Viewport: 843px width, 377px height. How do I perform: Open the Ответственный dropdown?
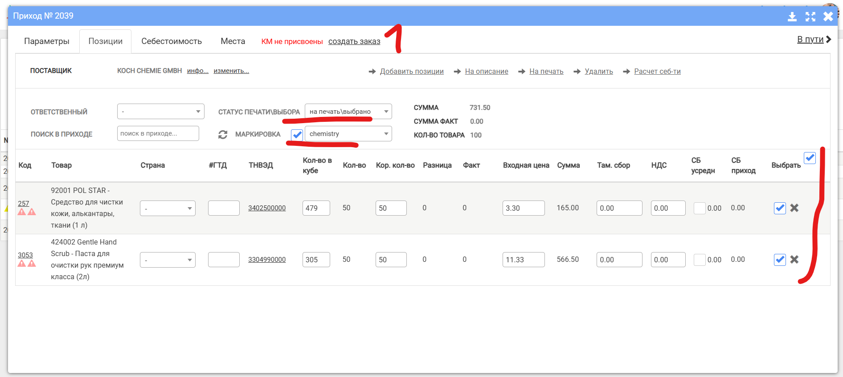160,112
